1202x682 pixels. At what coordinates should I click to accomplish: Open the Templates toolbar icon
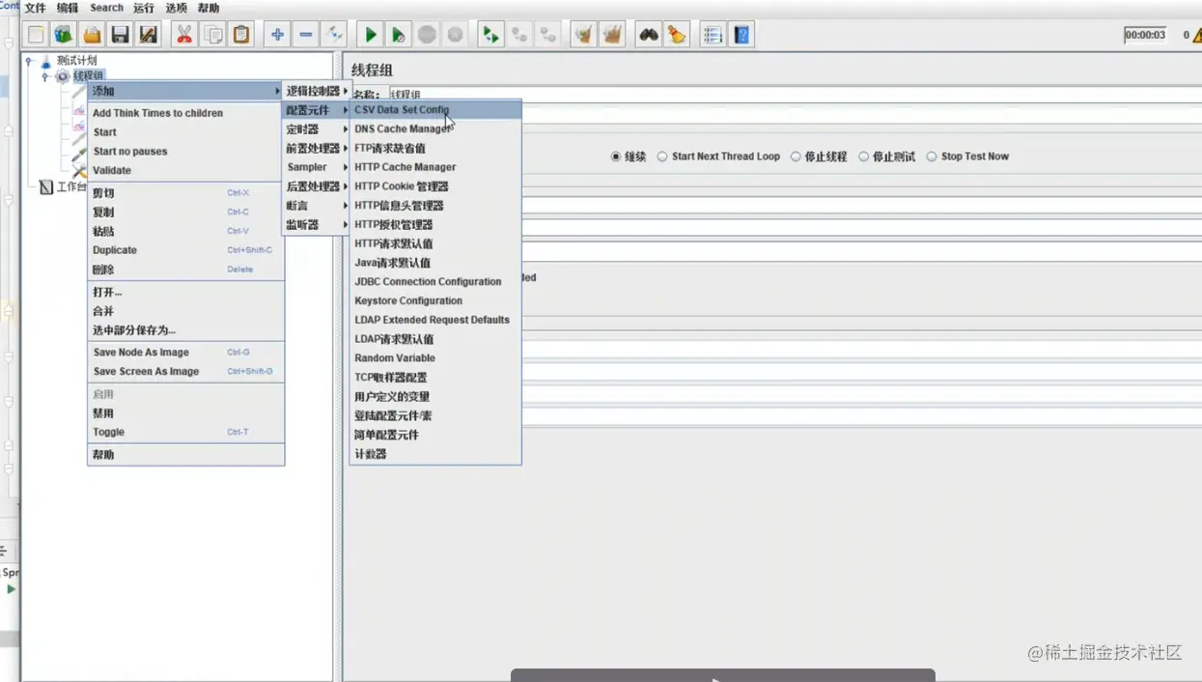64,35
